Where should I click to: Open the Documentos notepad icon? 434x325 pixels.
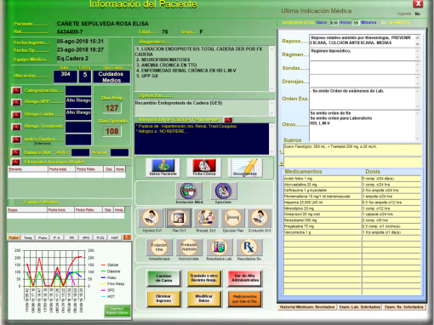(245, 168)
